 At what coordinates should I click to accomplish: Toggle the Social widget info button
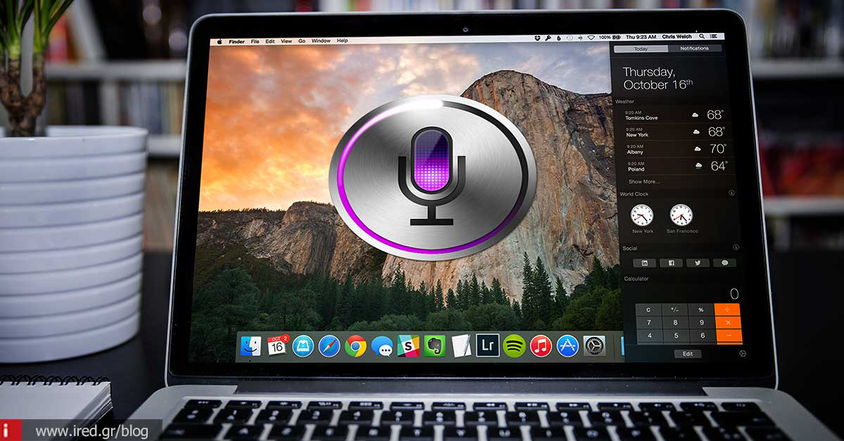point(736,248)
